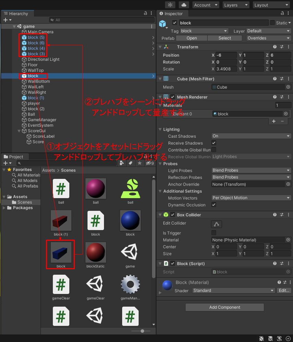Click the cloud services icon in top toolbar

click(184, 5)
